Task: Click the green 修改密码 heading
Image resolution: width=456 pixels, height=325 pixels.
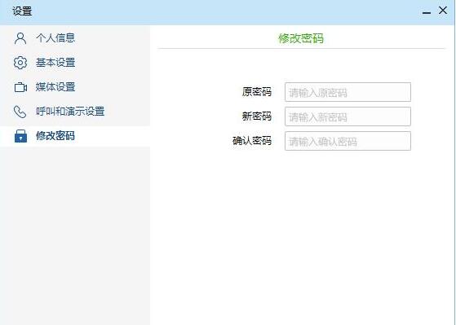Action: 301,38
